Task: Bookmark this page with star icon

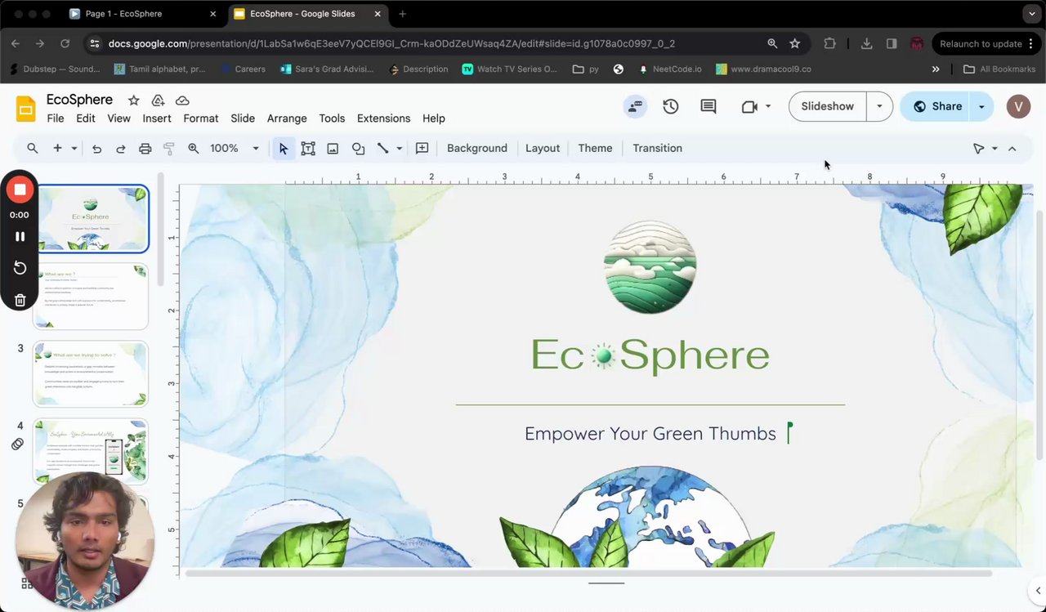Action: point(794,43)
